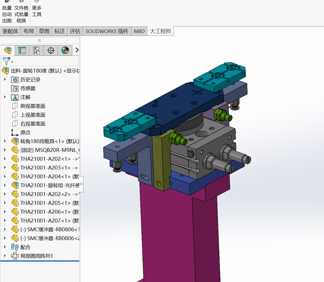Viewport: 324px width, 282px height.
Task: Switch to the 大工程师 tab
Action: pos(160,31)
